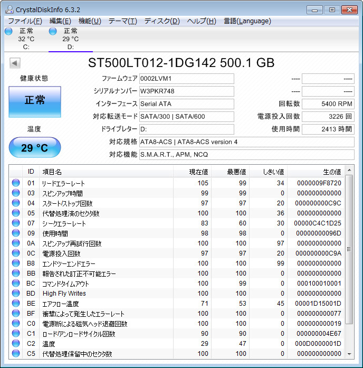This screenshot has width=363, height=368.
Task: Click the status orb for attribute 0C
Action: (16, 253)
